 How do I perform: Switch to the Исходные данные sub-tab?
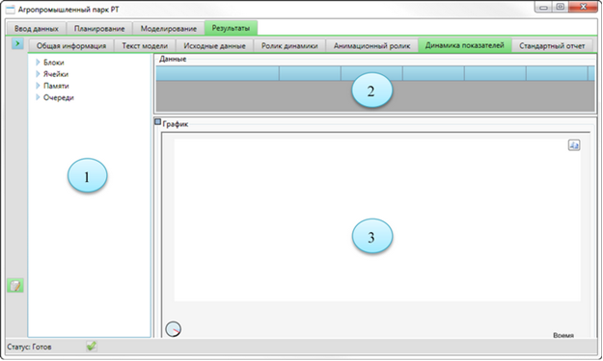pos(214,45)
